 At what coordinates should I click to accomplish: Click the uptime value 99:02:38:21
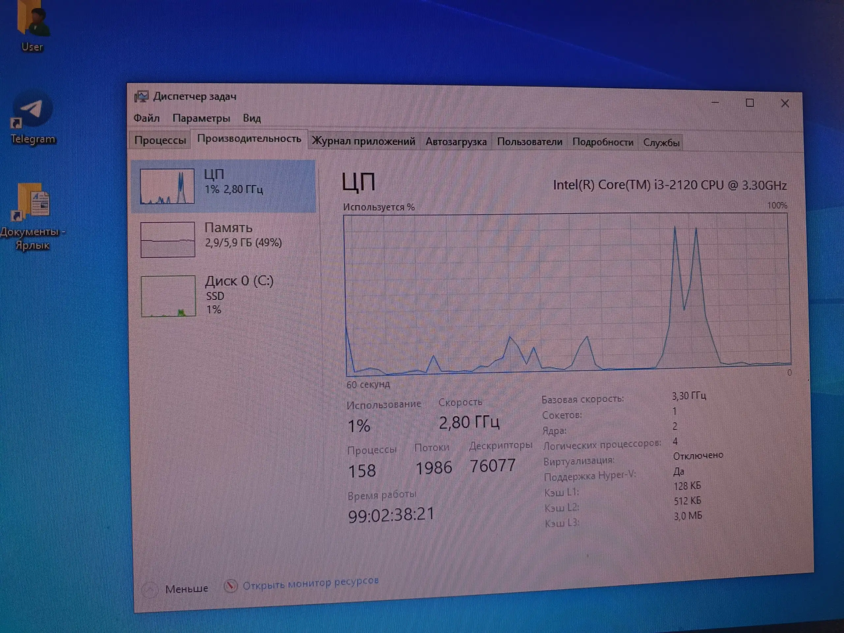click(391, 515)
